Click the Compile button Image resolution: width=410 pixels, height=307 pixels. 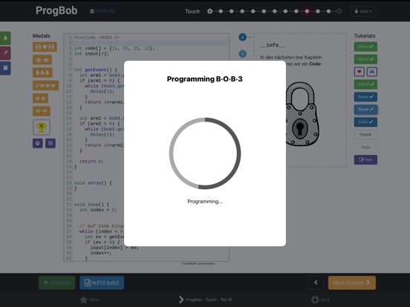(57, 283)
